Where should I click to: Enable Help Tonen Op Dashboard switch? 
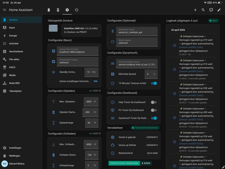pyautogui.click(x=154, y=102)
